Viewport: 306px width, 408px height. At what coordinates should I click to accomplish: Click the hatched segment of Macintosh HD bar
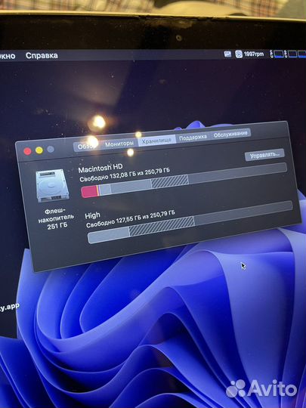170,181
